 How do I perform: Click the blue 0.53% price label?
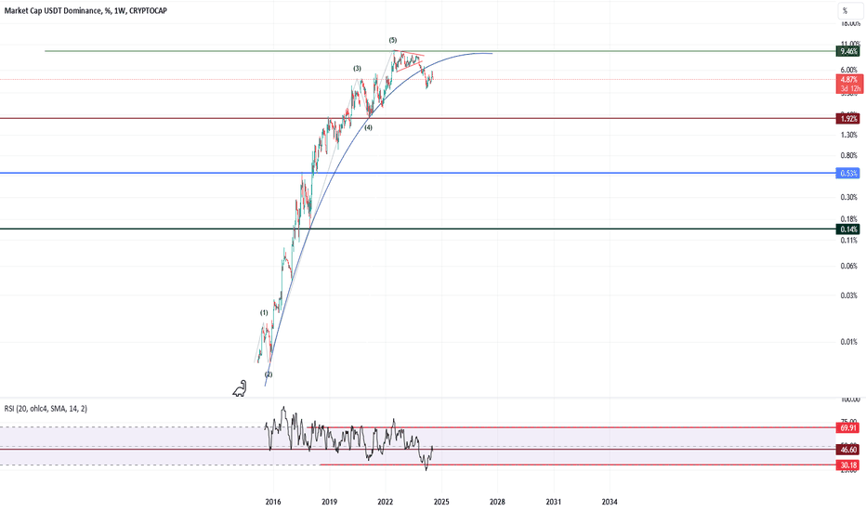tap(849, 174)
